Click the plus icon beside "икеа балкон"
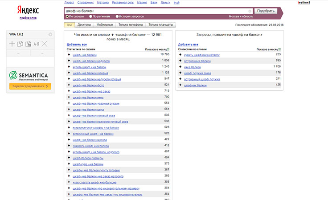 pos(180,66)
